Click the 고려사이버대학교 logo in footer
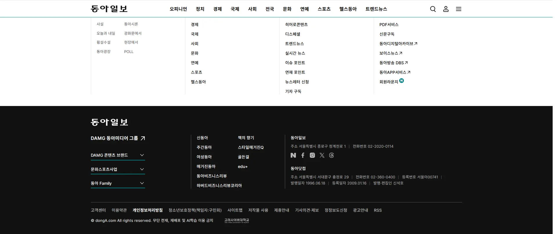Image resolution: width=557 pixels, height=234 pixels. [237, 221]
